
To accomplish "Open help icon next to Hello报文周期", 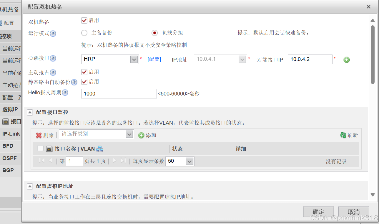I will click(65, 93).
